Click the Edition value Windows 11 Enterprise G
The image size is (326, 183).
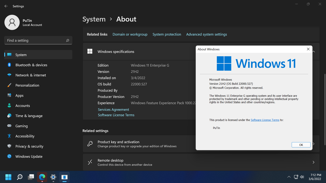150,65
